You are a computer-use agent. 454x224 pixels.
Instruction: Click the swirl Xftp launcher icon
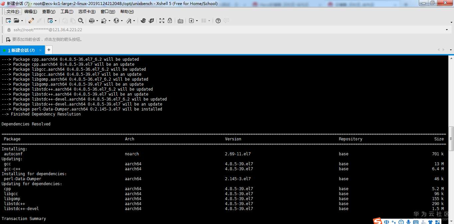[143, 21]
